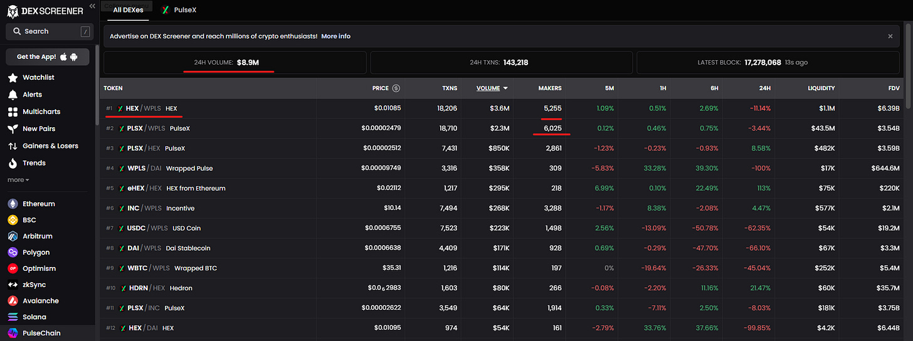Sort by the LIQUIDITY column header

point(821,88)
